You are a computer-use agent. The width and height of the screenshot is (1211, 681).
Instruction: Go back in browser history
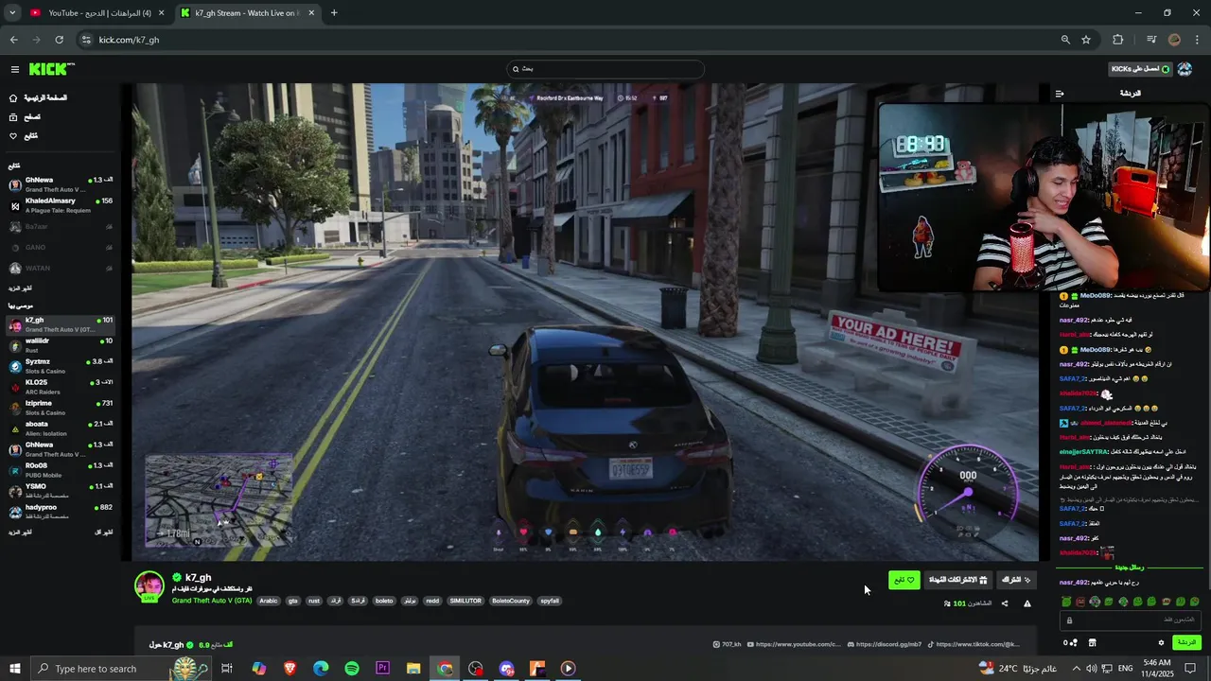(13, 40)
